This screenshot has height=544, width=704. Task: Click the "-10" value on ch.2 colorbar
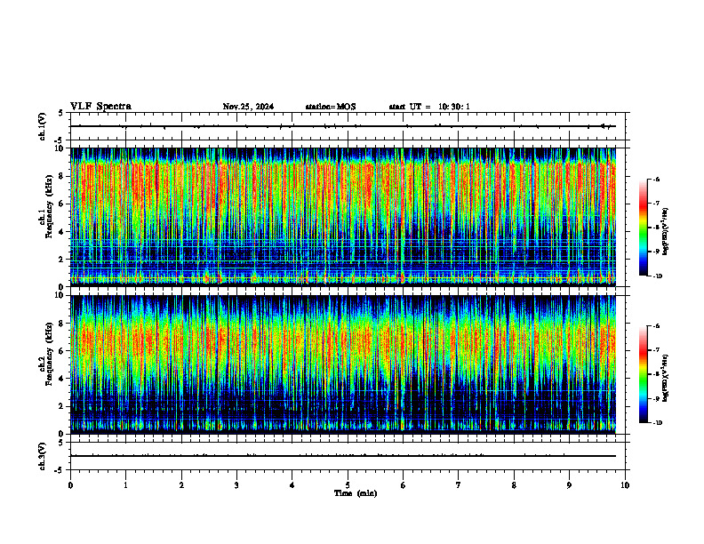click(658, 423)
